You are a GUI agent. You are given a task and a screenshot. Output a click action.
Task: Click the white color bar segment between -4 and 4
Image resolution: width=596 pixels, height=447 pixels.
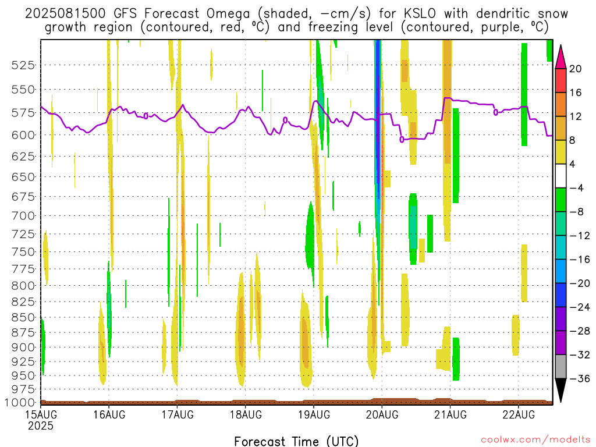click(x=560, y=176)
